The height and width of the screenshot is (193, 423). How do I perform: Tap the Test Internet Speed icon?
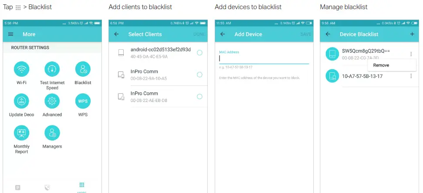tap(52, 69)
